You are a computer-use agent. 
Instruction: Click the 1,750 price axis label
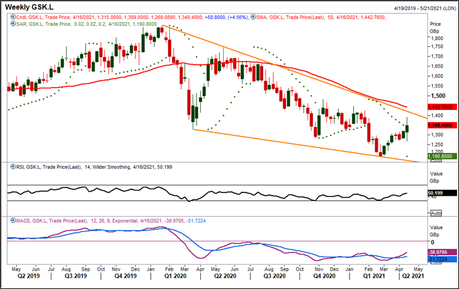pyautogui.click(x=437, y=46)
